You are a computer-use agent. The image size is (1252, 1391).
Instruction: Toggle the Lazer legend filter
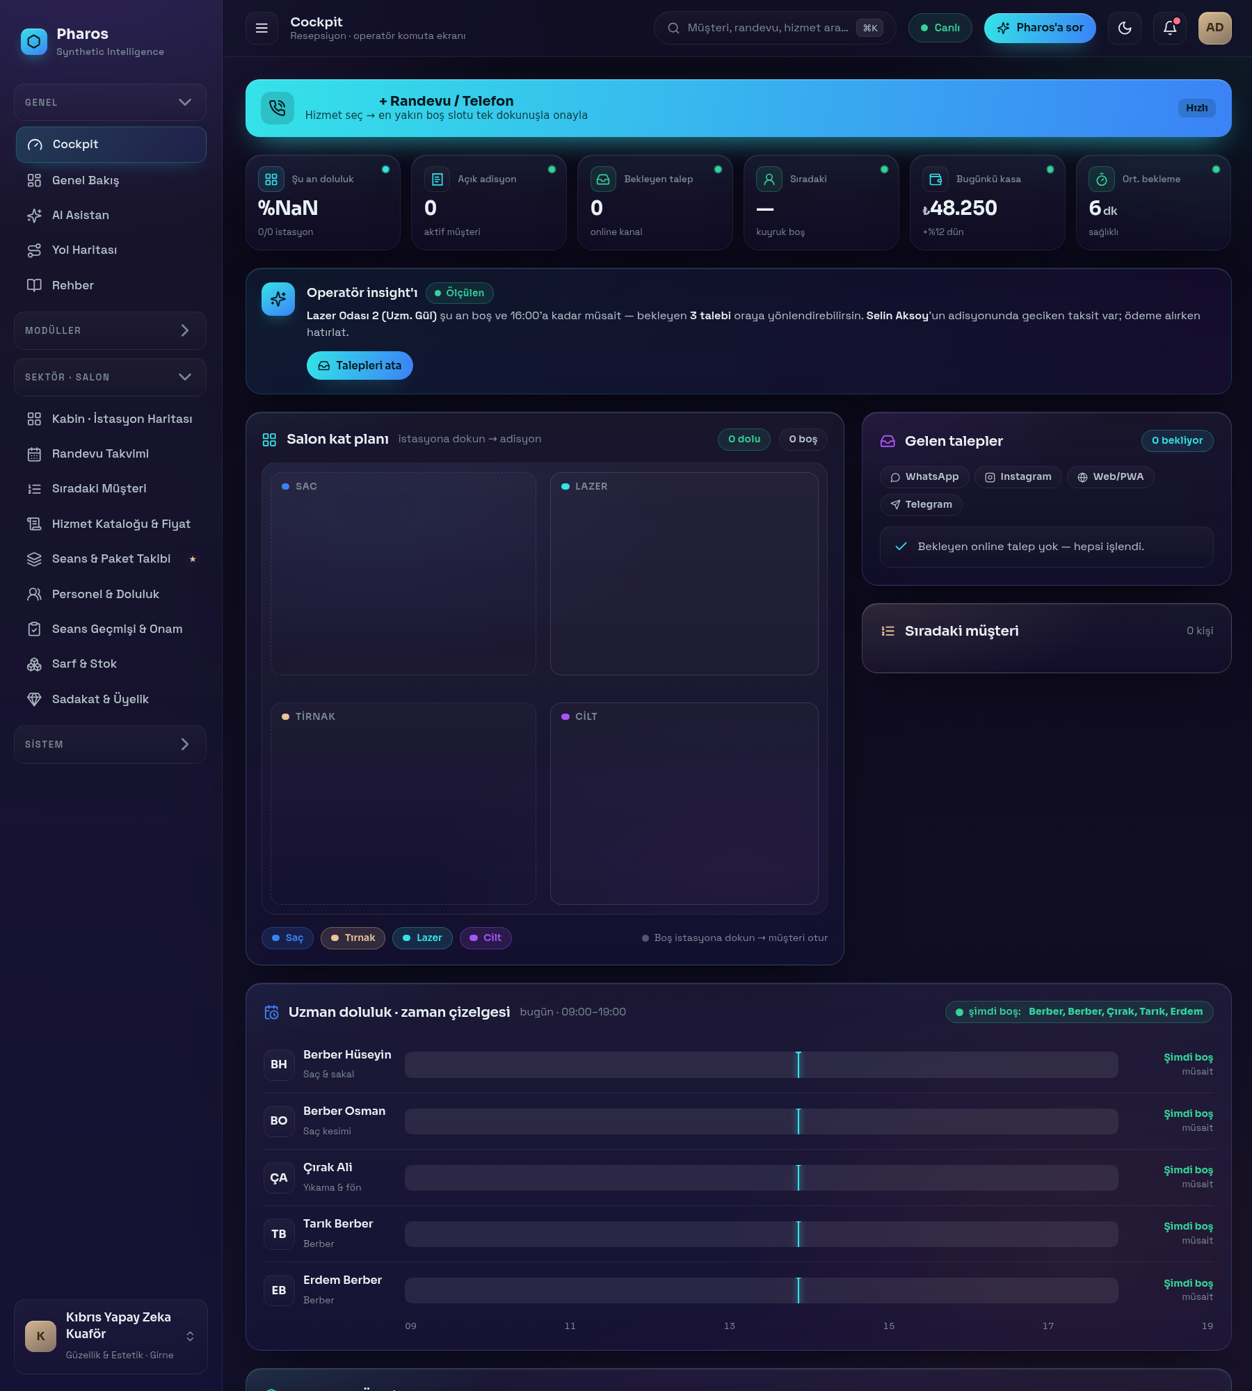(x=422, y=938)
